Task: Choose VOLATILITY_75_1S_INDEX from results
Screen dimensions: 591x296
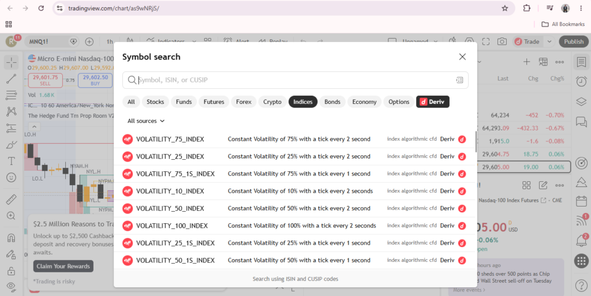Action: [295, 174]
